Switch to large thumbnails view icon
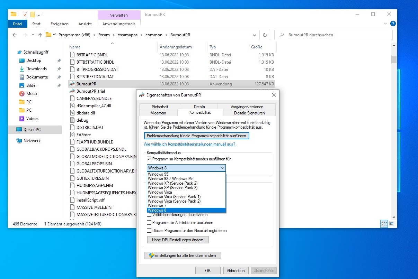The image size is (418, 279). point(392,224)
